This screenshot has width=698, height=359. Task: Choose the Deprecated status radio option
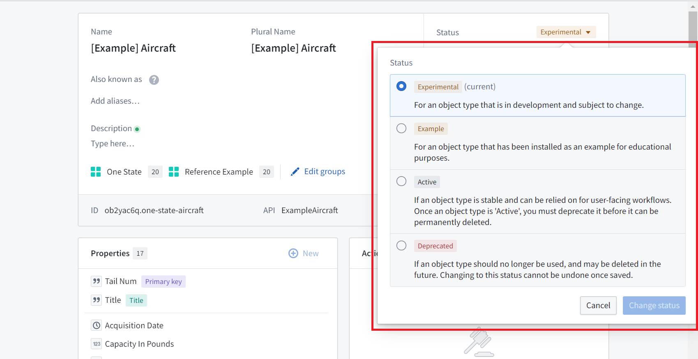(401, 245)
